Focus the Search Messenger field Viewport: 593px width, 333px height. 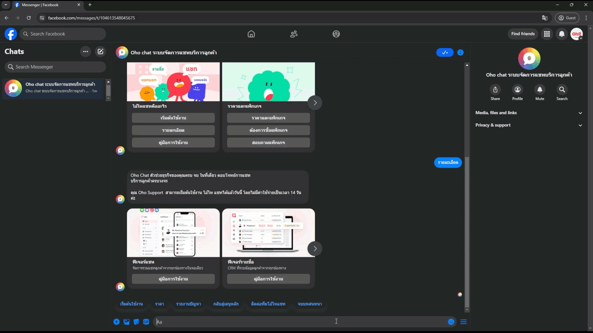(x=55, y=67)
